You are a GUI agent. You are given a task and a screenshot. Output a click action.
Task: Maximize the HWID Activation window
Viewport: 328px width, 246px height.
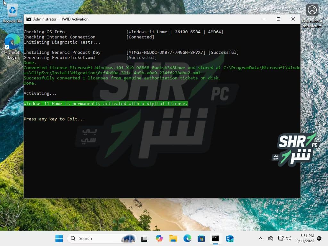[278, 19]
